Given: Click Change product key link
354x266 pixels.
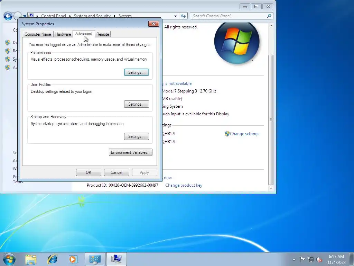Looking at the screenshot, I should (184, 185).
